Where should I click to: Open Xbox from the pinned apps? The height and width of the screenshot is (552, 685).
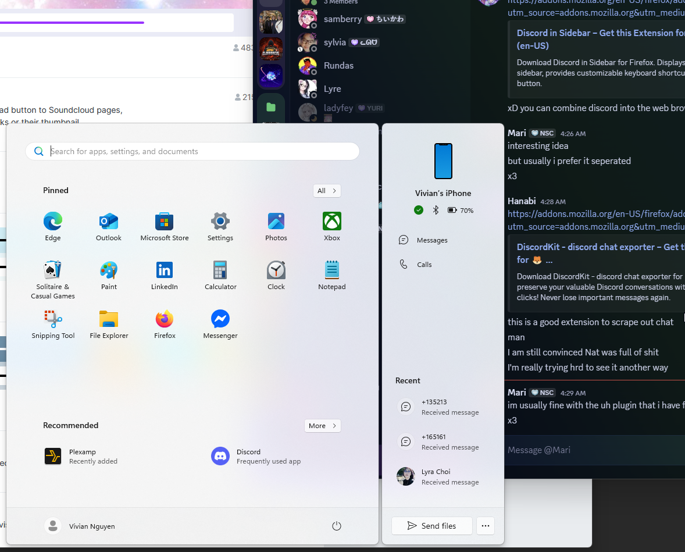tap(332, 222)
